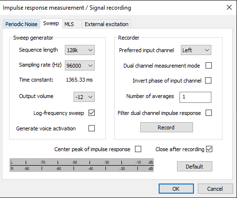The height and width of the screenshot is (198, 237).
Task: Dismiss the dialog with Cancel
Action: pos(215,189)
